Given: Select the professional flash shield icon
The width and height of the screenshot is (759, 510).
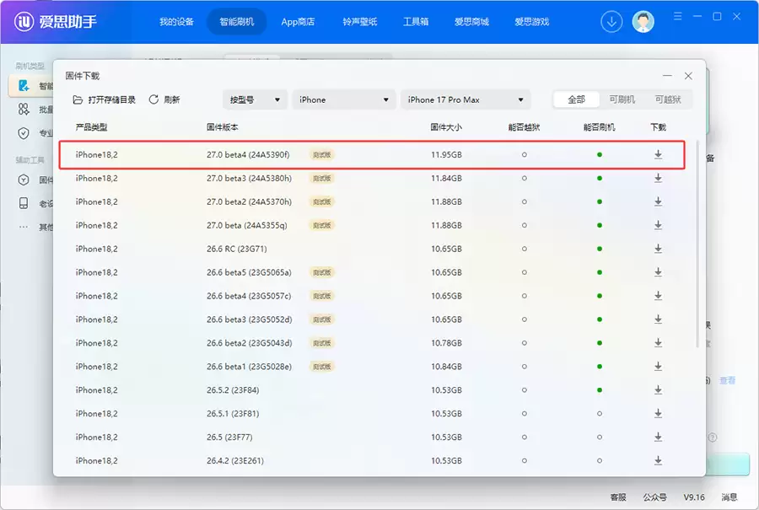Looking at the screenshot, I should tap(24, 133).
